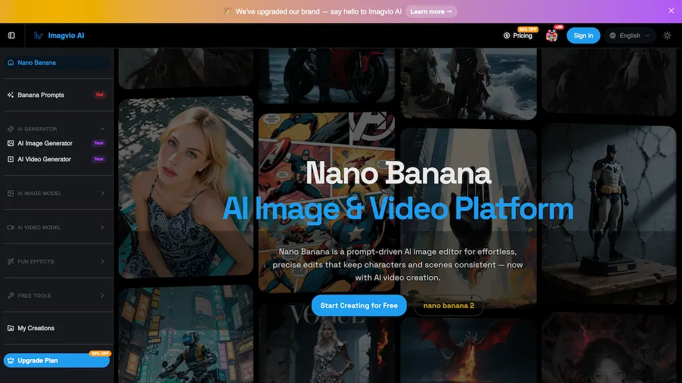The width and height of the screenshot is (682, 383).
Task: Click the gift box icon in the header
Action: (551, 36)
